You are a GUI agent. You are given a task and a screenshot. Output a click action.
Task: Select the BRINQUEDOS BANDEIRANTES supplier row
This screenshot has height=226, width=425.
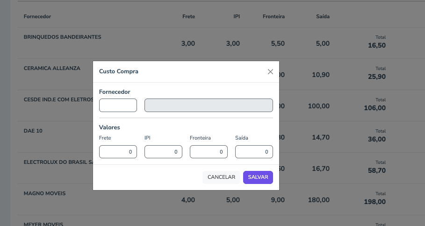click(62, 37)
